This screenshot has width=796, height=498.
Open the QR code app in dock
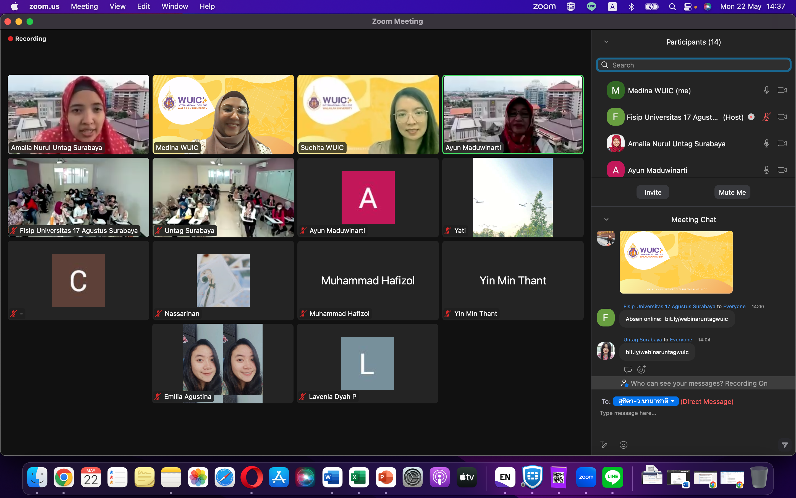click(559, 477)
